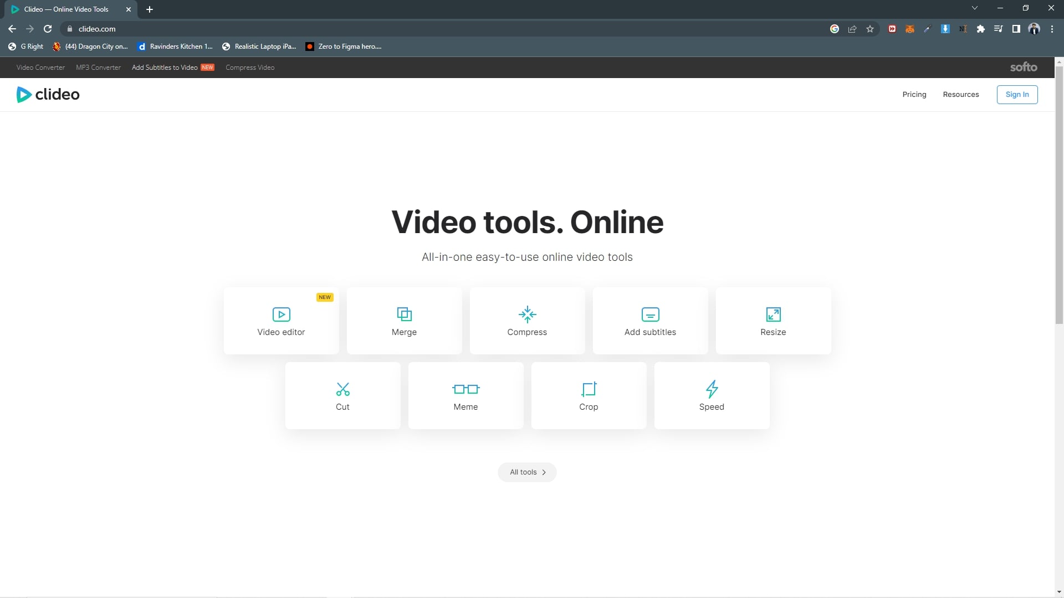Click the Sign In button
The width and height of the screenshot is (1064, 598).
pos(1017,95)
